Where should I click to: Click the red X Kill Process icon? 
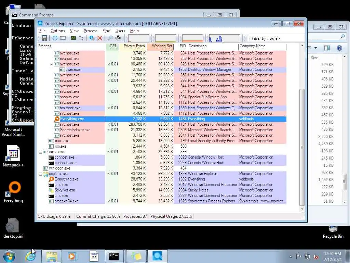[100, 38]
